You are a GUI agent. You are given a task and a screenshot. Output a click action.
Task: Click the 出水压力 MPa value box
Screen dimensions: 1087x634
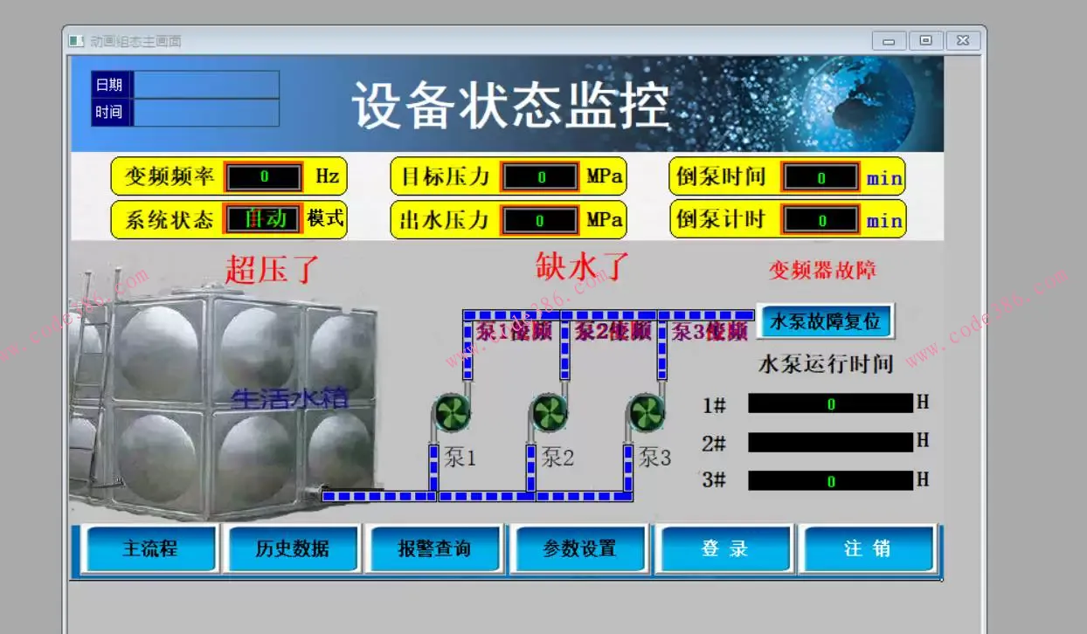(x=540, y=221)
